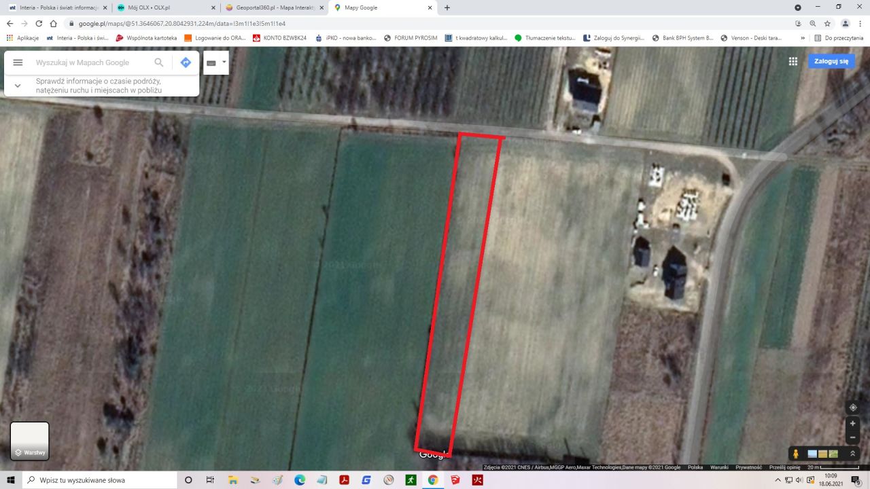Switch to the Interia browser tab
Image resolution: width=870 pixels, height=489 pixels.
(57, 7)
